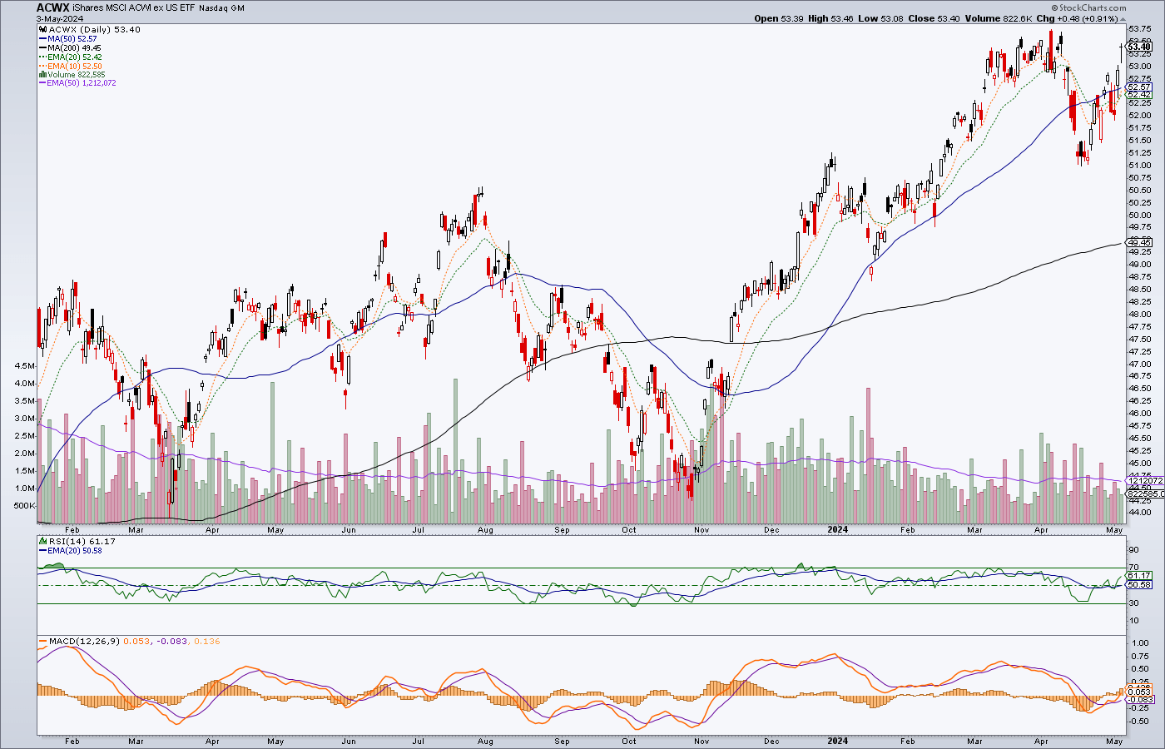
Task: Click the Volume 822,585 legend entry
Action: [x=77, y=75]
